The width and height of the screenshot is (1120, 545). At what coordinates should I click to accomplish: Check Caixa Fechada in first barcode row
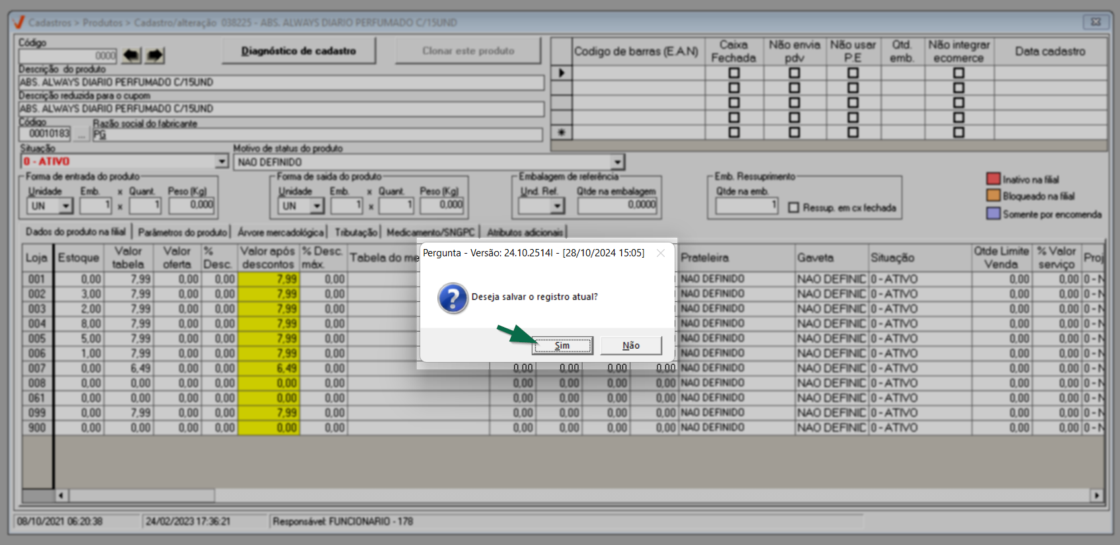pyautogui.click(x=734, y=73)
